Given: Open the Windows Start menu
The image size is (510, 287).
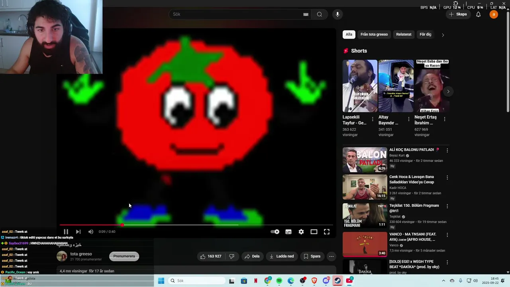Looking at the screenshot, I should (x=161, y=281).
